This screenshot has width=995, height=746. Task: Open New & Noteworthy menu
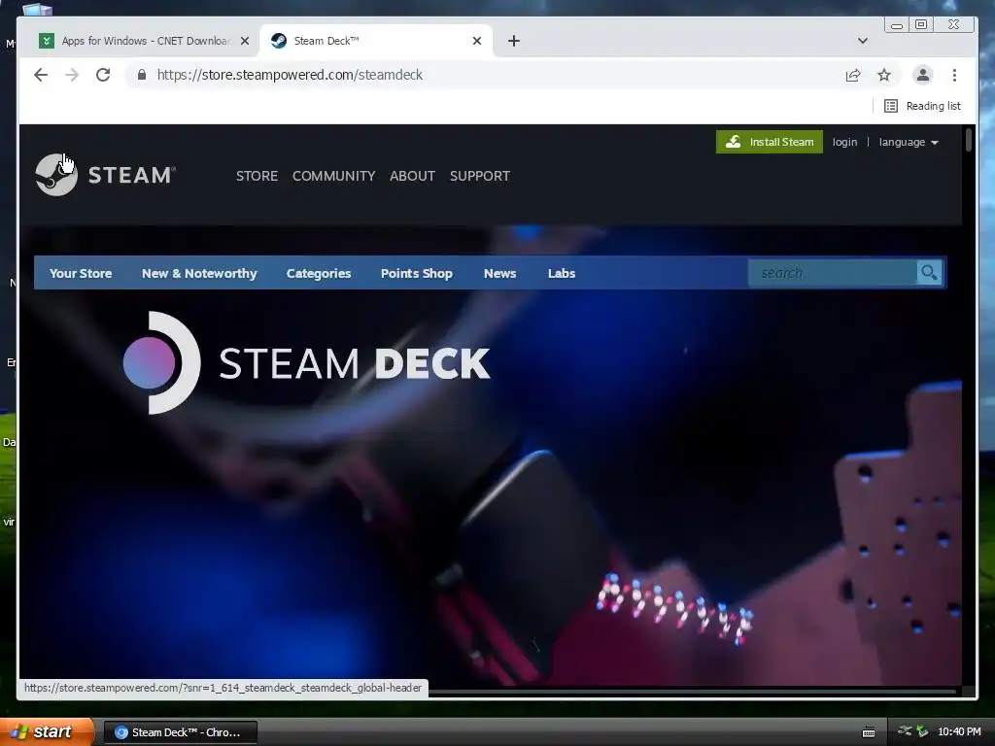point(199,273)
